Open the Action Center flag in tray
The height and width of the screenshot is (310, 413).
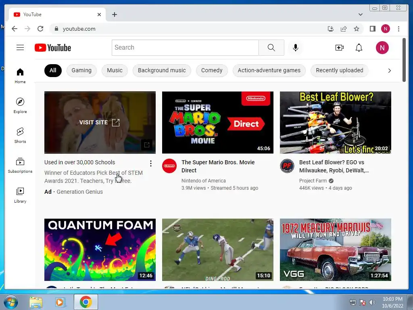point(363,302)
